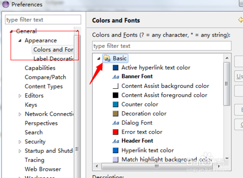Click the red Error text color swatch
243x178 pixels.
(x=116, y=132)
